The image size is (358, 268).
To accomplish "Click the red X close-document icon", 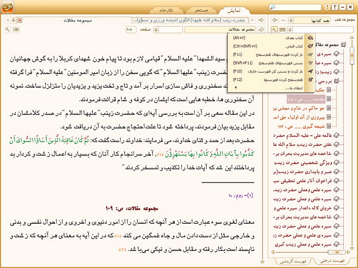I will click(x=20, y=20).
